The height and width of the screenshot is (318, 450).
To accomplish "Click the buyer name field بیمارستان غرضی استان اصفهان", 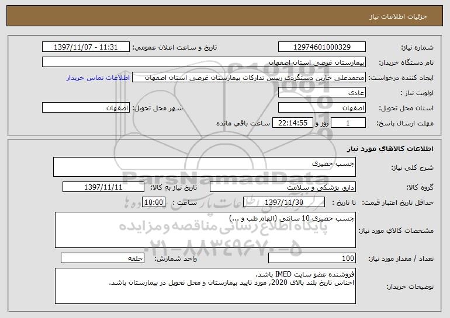I will pyautogui.click(x=204, y=62).
